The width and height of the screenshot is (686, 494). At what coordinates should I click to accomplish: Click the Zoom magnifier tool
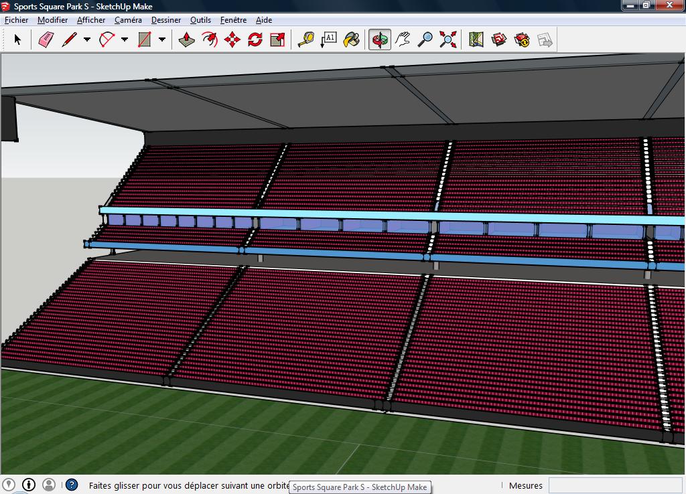click(x=425, y=40)
